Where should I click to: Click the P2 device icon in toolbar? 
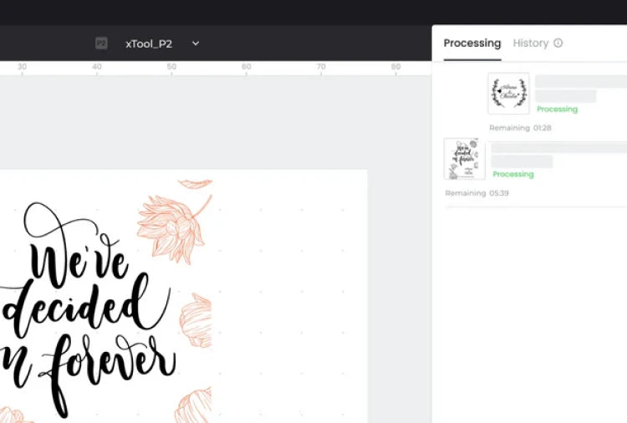pyautogui.click(x=101, y=43)
